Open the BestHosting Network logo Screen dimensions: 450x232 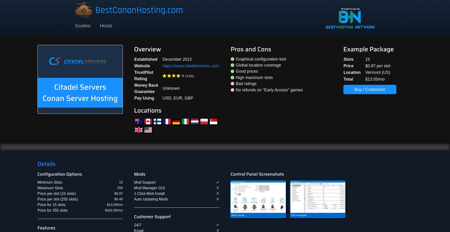point(350,18)
